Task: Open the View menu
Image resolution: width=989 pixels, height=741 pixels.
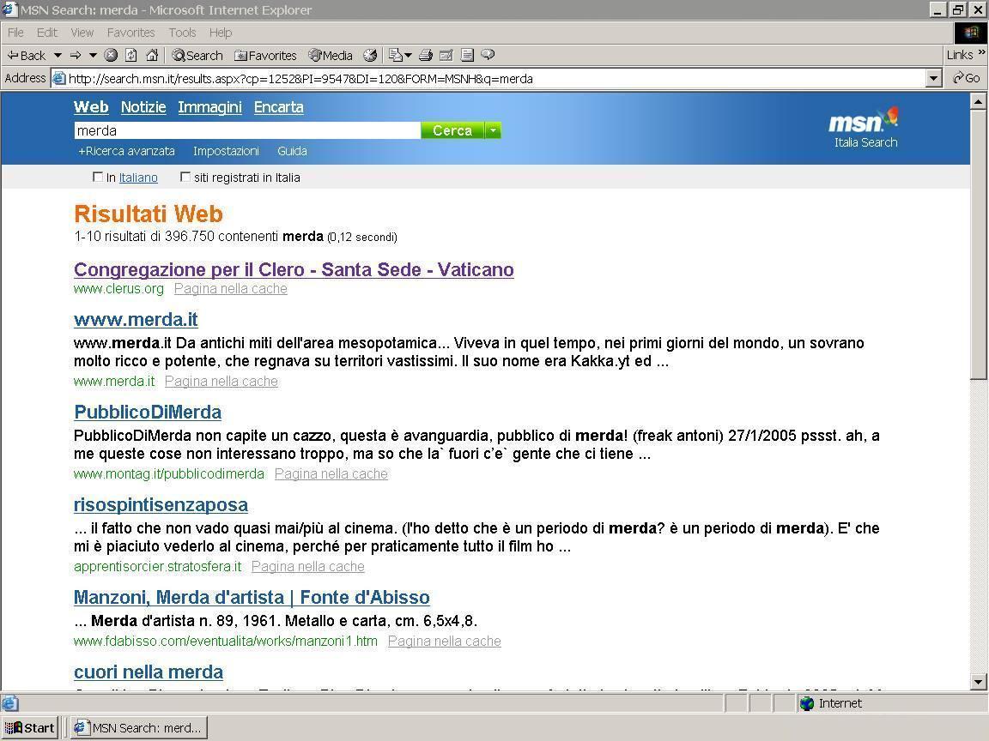Action: [82, 33]
